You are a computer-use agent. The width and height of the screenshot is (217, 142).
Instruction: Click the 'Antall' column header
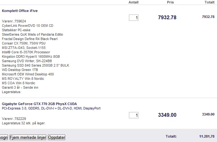coord(133,2)
